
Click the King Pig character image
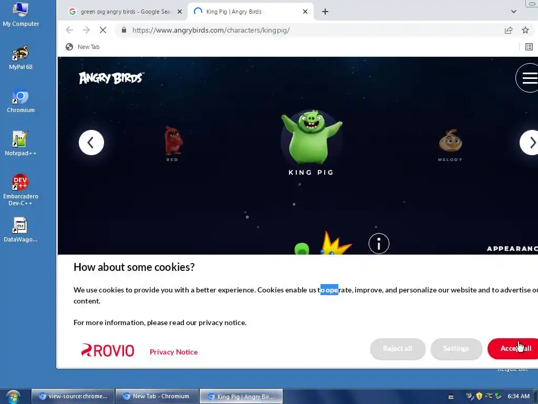click(x=312, y=137)
